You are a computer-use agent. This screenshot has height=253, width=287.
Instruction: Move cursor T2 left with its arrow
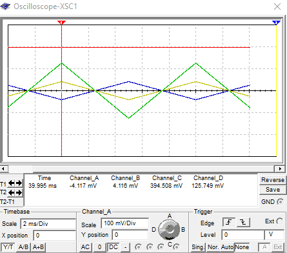click(x=11, y=192)
